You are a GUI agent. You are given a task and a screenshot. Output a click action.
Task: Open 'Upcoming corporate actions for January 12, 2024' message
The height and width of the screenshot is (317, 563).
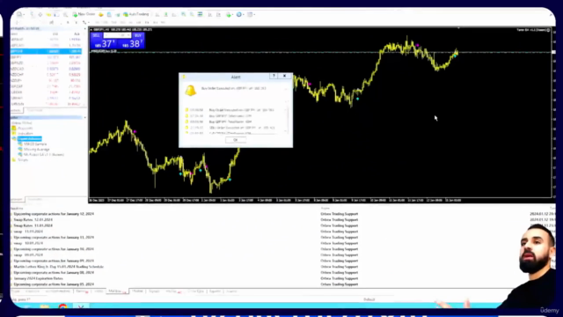coord(54,214)
